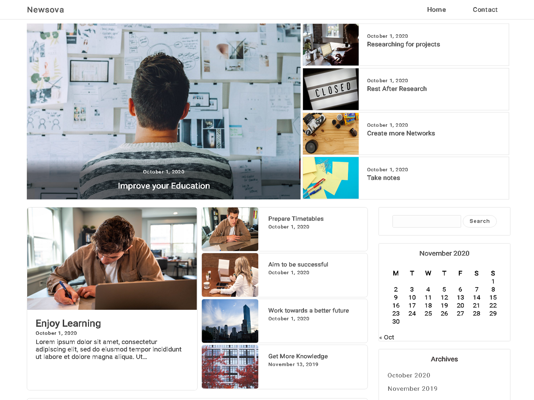Open the Improve your Education headline

click(164, 186)
